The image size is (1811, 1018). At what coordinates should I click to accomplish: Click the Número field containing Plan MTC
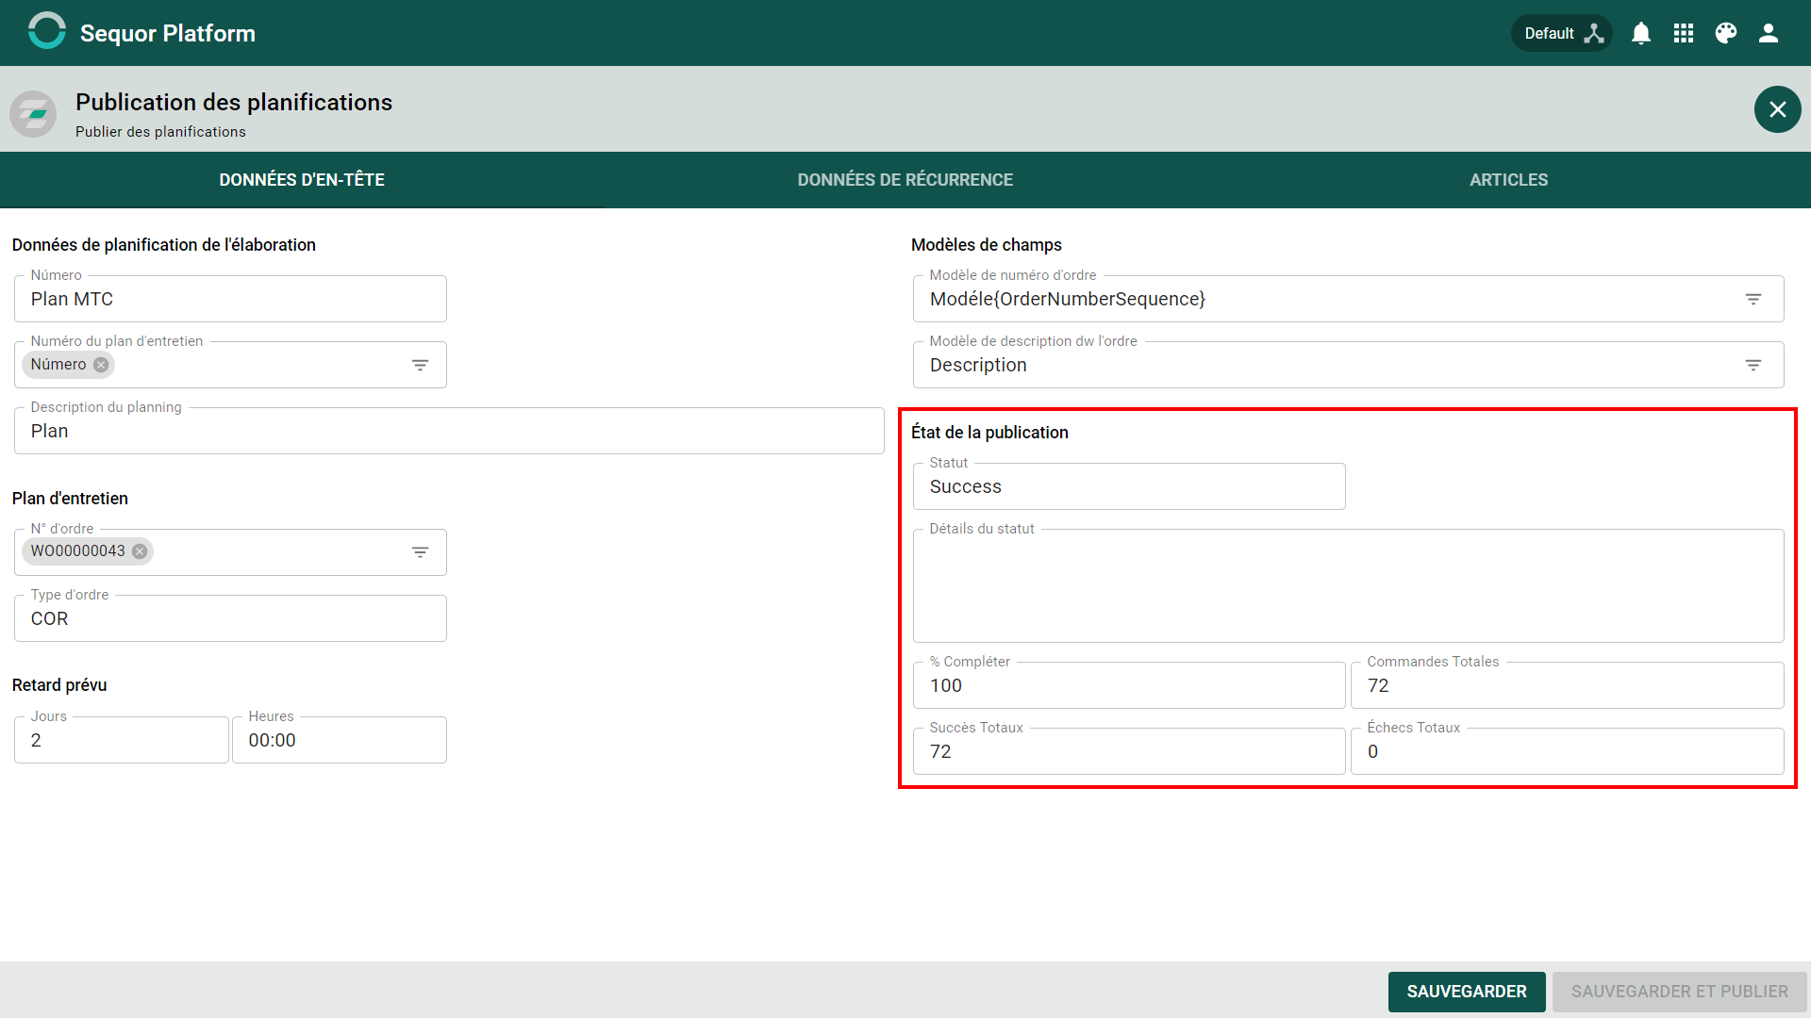[230, 299]
